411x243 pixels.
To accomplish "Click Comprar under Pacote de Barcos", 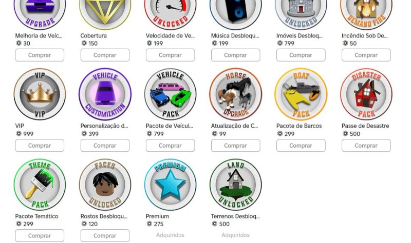I will click(x=301, y=146).
